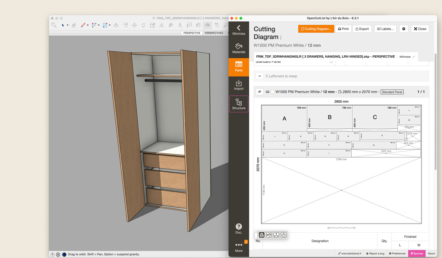
Task: Click the geo-location status bar icon
Action: click(52, 254)
